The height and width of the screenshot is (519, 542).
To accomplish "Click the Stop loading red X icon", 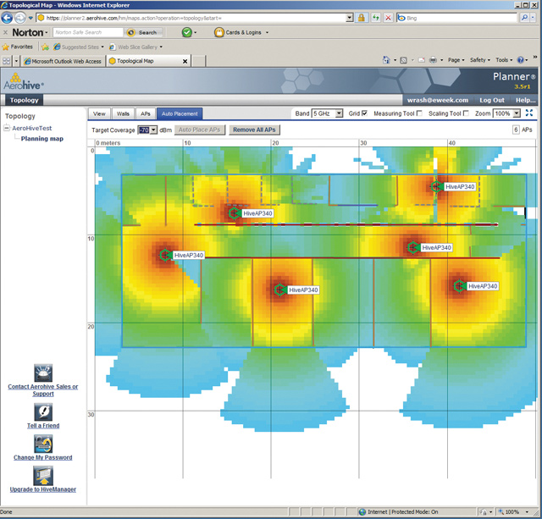I will point(388,18).
